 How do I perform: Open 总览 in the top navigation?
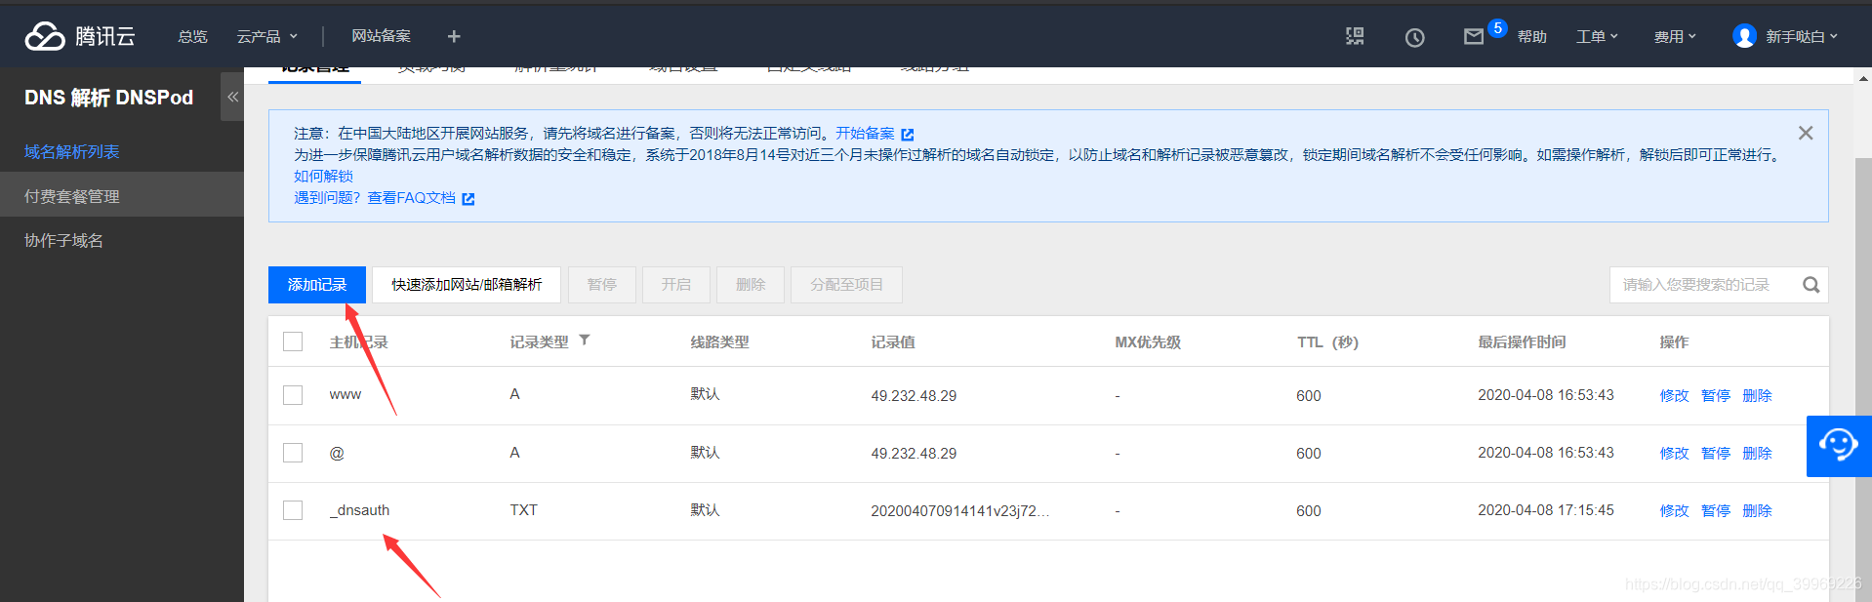click(192, 36)
